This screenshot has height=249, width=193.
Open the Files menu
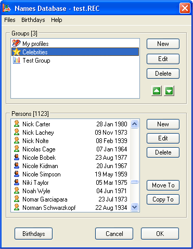(10, 20)
